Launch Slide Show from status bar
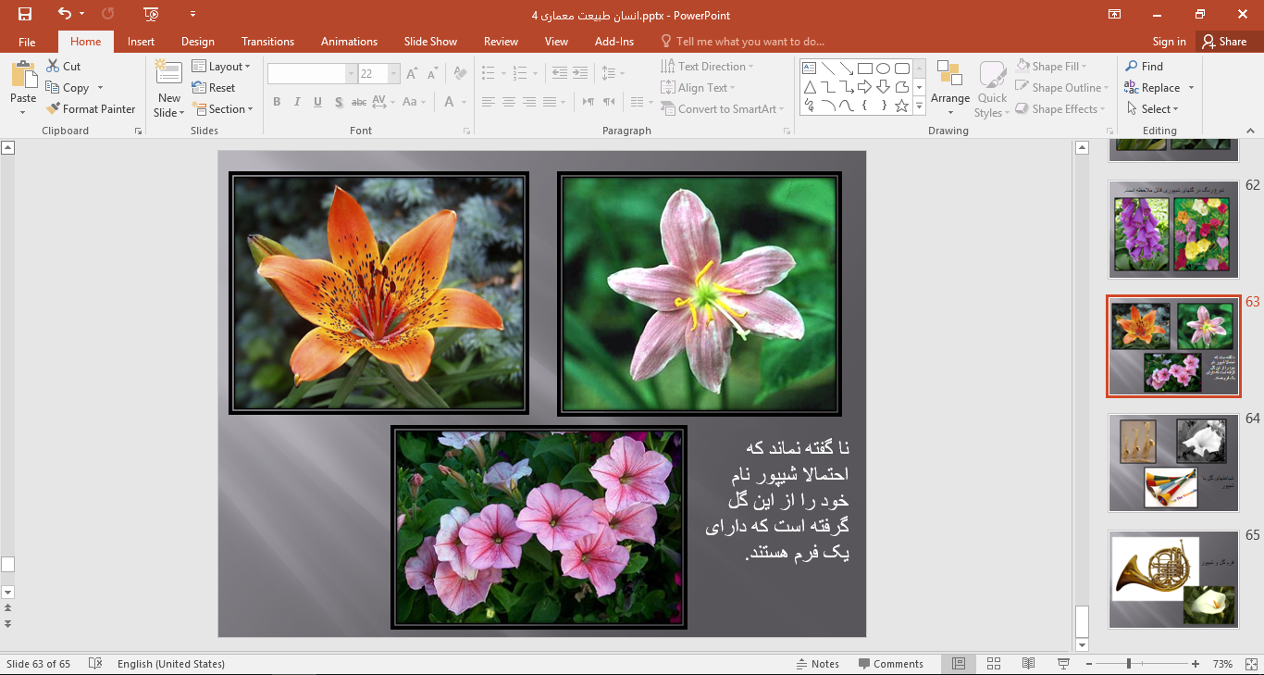 click(1063, 664)
